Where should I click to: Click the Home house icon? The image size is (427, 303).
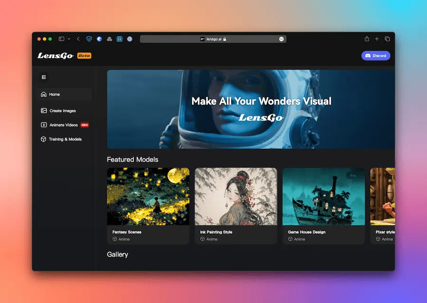click(x=44, y=94)
